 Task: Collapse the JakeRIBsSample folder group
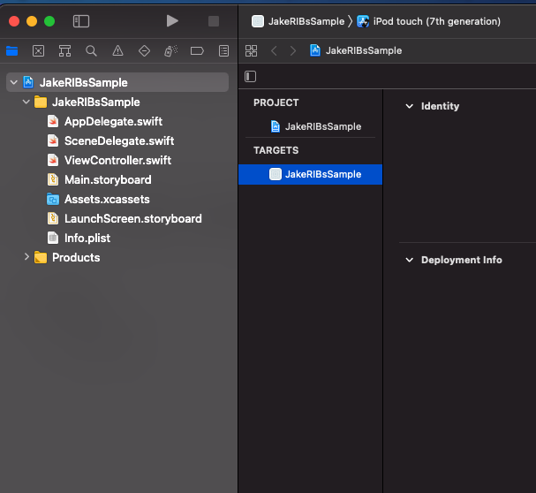tap(26, 102)
